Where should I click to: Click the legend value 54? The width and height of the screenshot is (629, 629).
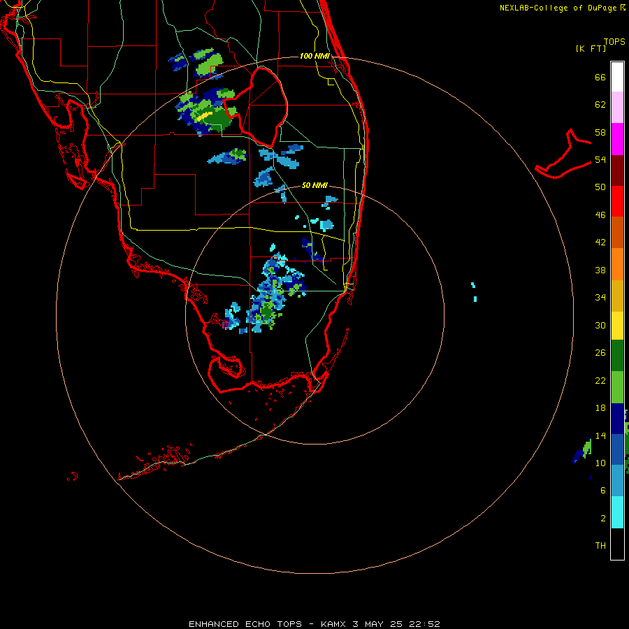(x=600, y=159)
